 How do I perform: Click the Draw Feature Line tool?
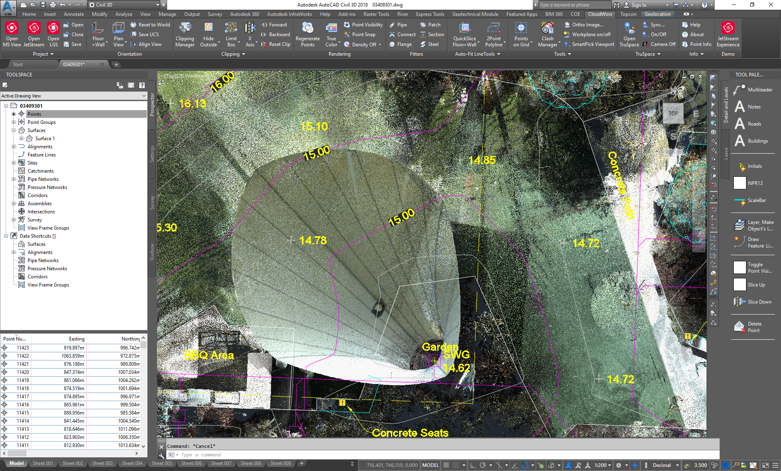(753, 243)
